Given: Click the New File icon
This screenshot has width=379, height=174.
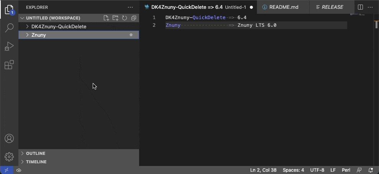Looking at the screenshot, I should [x=106, y=18].
